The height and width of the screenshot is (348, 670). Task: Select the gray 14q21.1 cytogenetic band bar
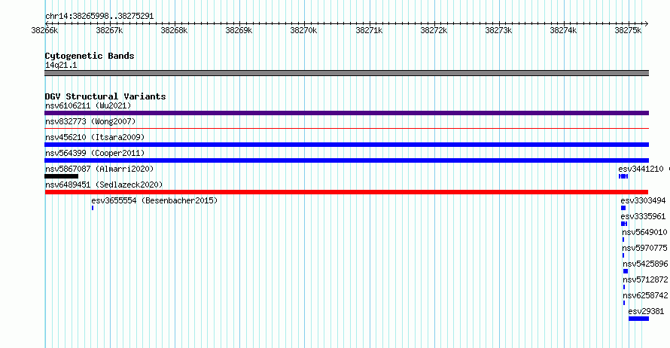[x=346, y=73]
